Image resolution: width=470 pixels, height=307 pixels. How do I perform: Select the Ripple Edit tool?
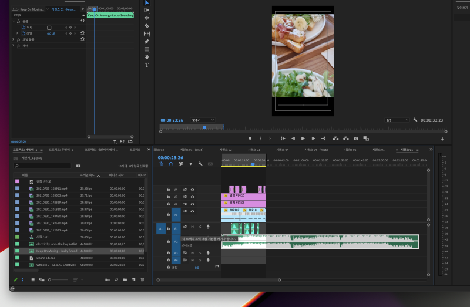[147, 18]
